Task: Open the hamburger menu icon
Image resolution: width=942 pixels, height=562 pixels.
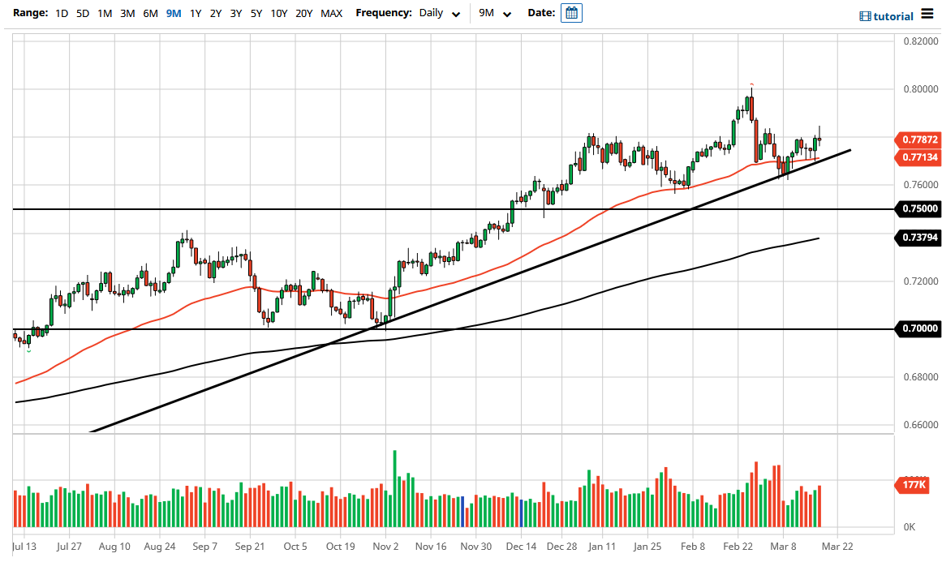Action: tap(927, 15)
